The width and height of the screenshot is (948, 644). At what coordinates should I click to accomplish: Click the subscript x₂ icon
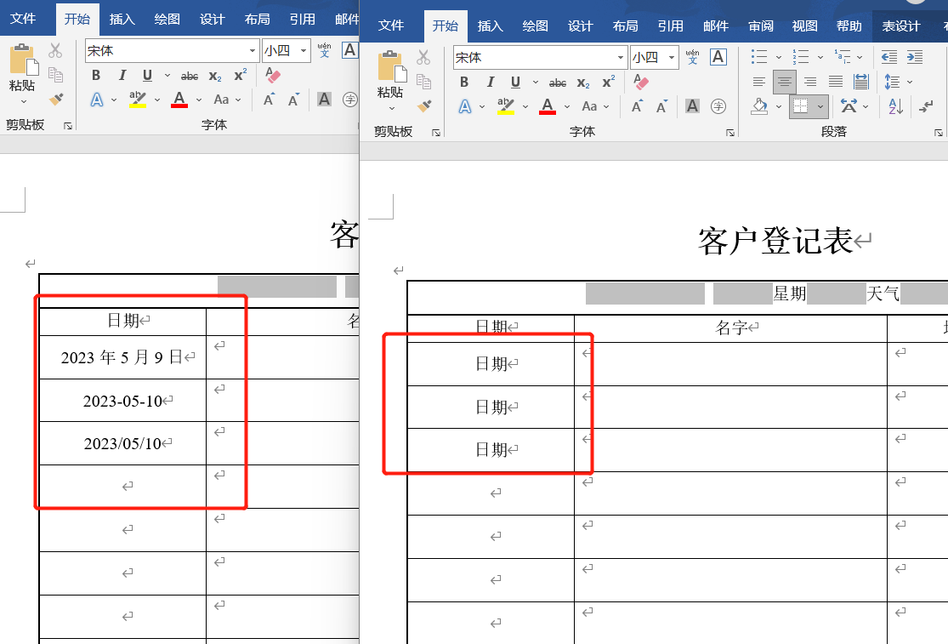(x=582, y=83)
